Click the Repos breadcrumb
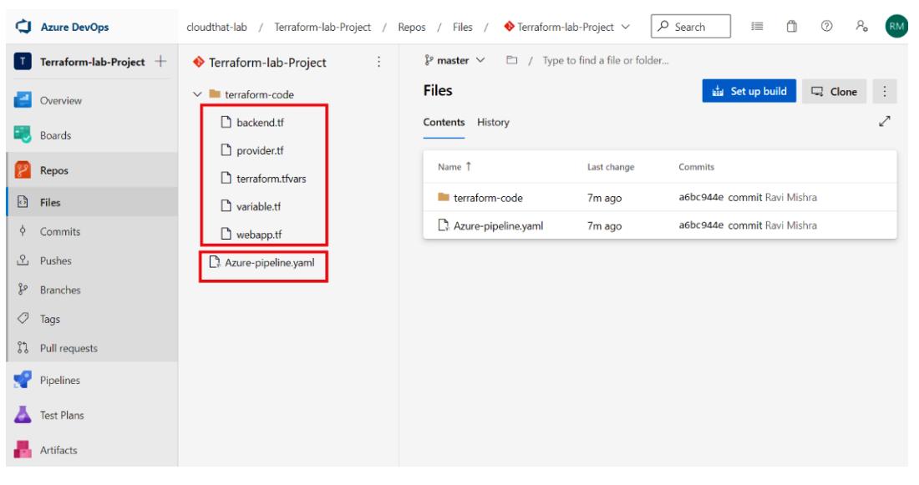The width and height of the screenshot is (919, 485). pos(411,27)
